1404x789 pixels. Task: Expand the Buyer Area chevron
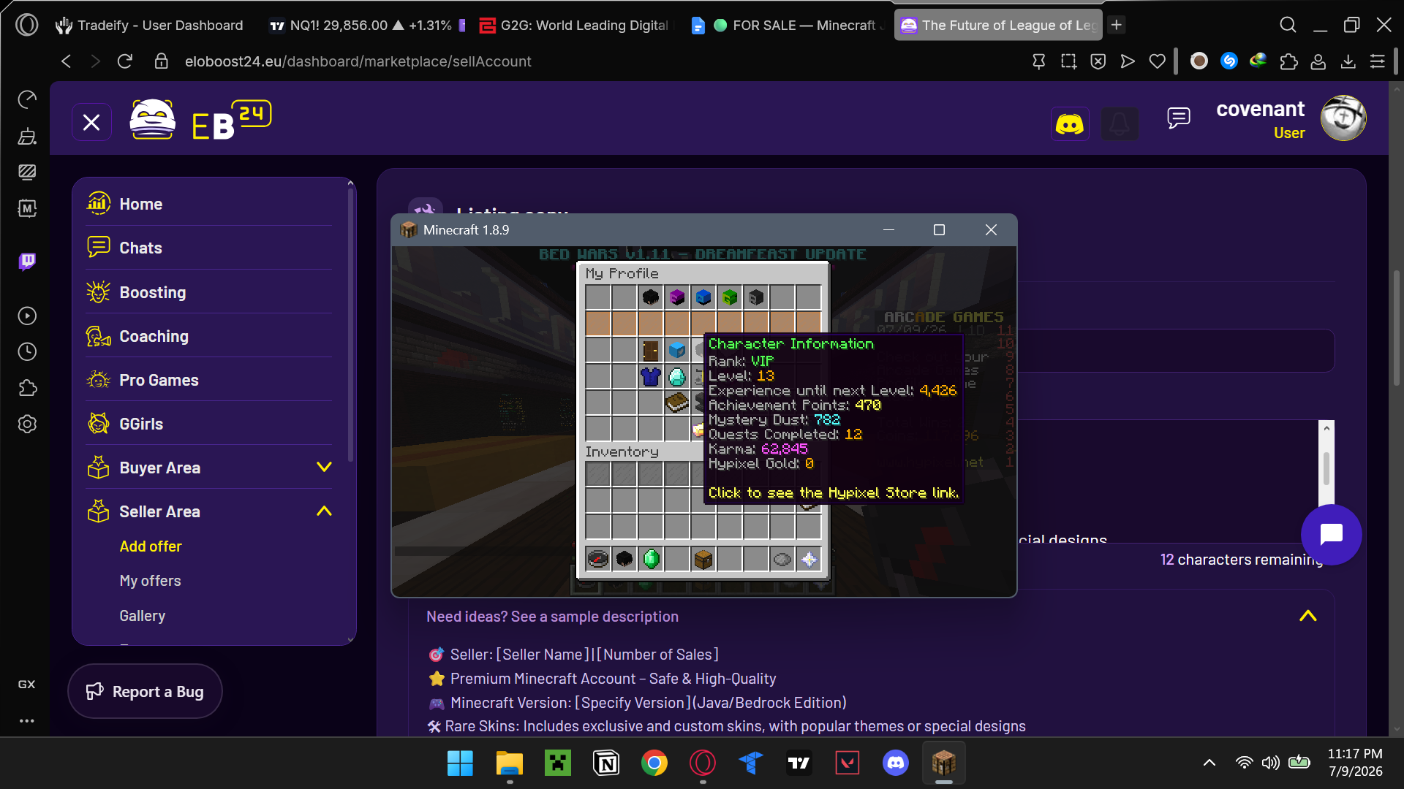coord(324,467)
